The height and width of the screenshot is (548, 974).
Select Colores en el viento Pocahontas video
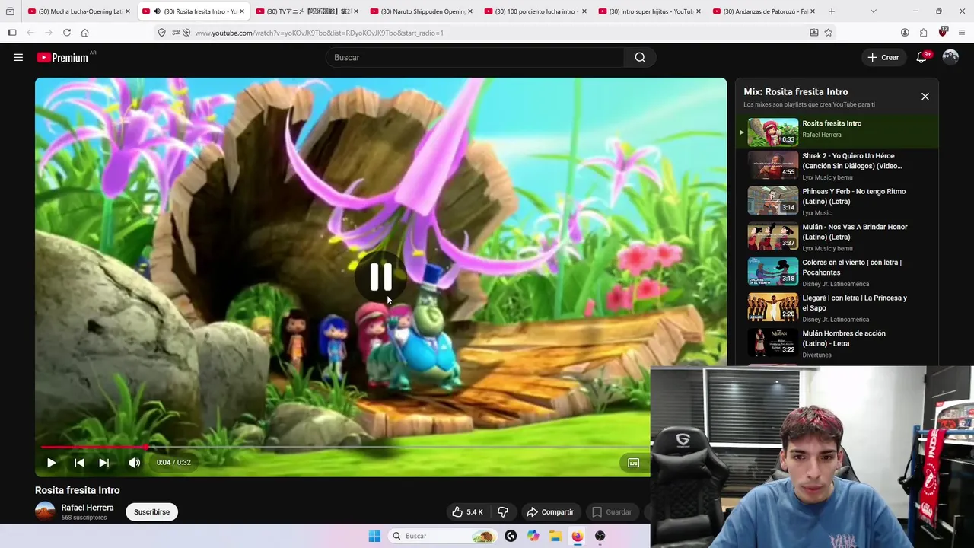click(837, 272)
